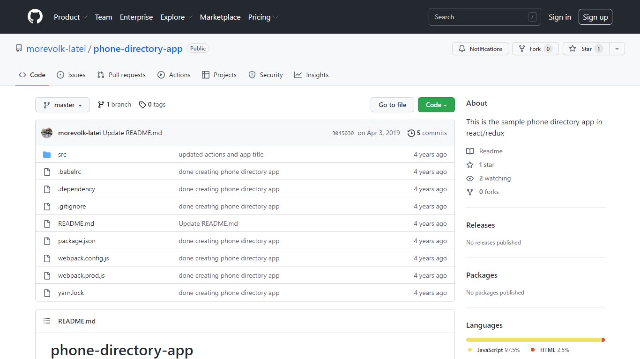The height and width of the screenshot is (359, 640).
Task: Click the webpack.prod.js file icon
Action: pyautogui.click(x=47, y=276)
